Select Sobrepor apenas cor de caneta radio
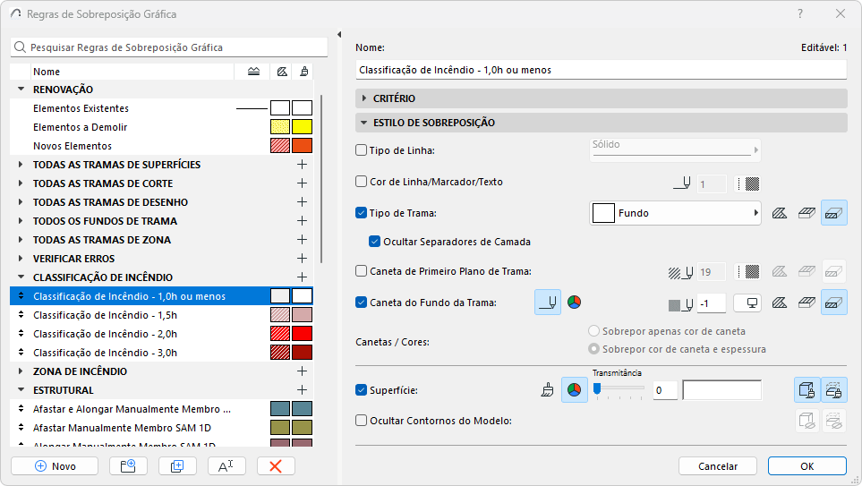 [593, 331]
